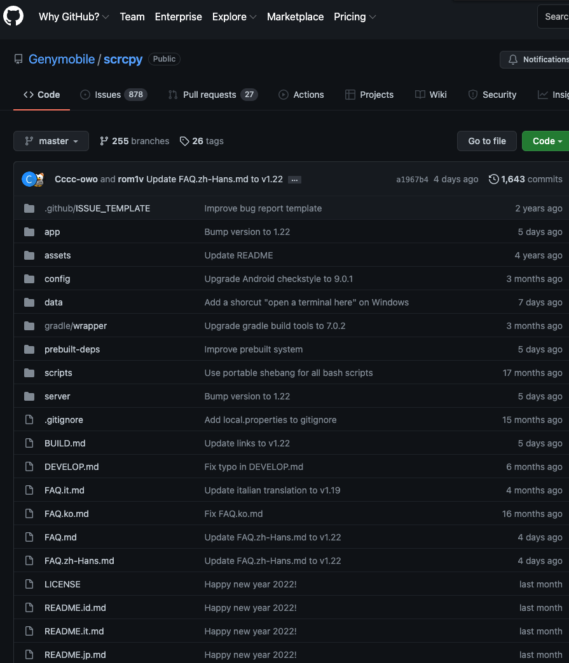569x663 pixels.
Task: Click the tag icon next to 26 tags
Action: [184, 141]
